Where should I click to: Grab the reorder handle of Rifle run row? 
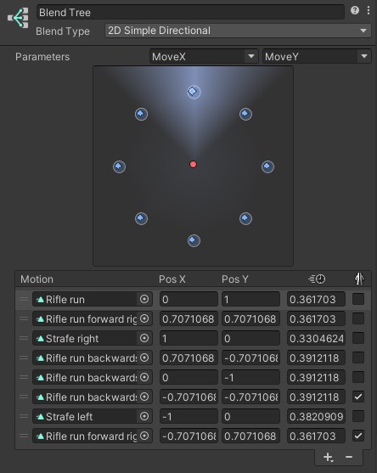24,299
